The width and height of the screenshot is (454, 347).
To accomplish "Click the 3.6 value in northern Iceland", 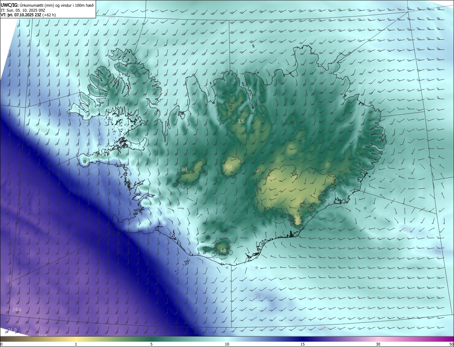I will tap(241, 121).
